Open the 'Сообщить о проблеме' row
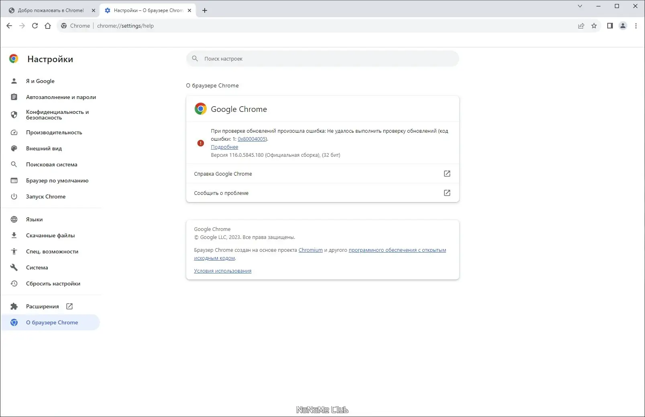Image resolution: width=645 pixels, height=417 pixels. [x=323, y=193]
